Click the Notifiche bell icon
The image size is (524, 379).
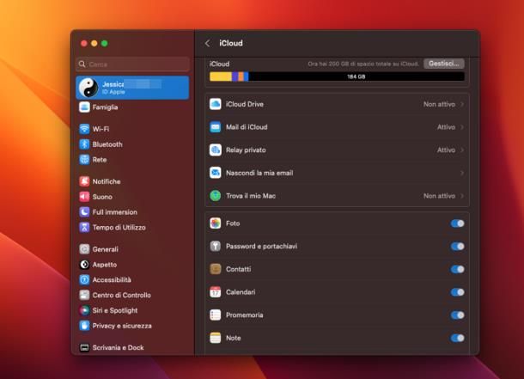coord(84,181)
